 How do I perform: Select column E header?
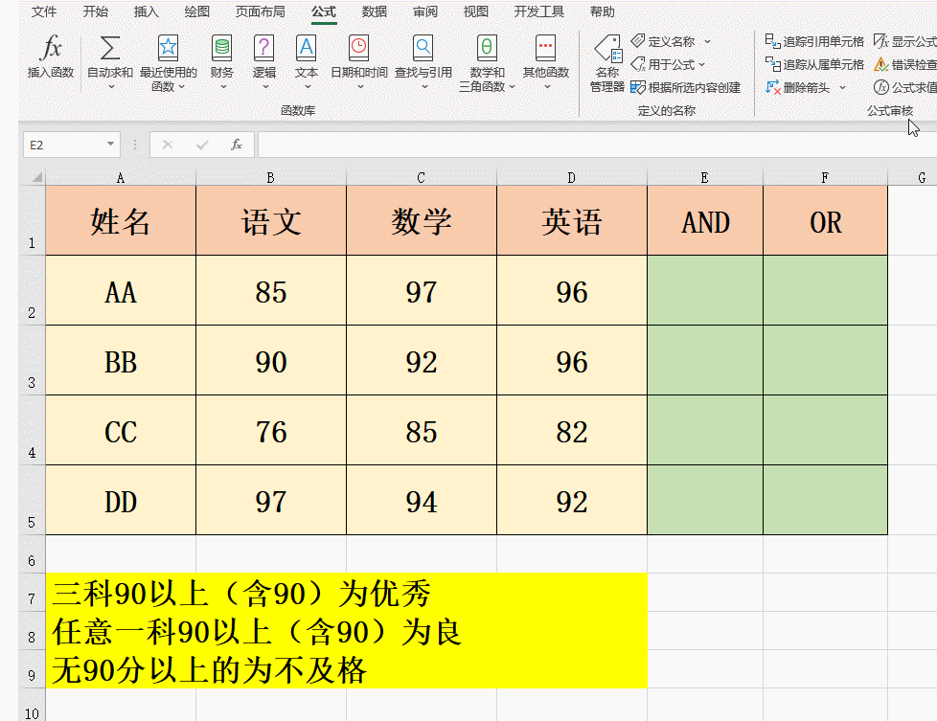pos(704,177)
